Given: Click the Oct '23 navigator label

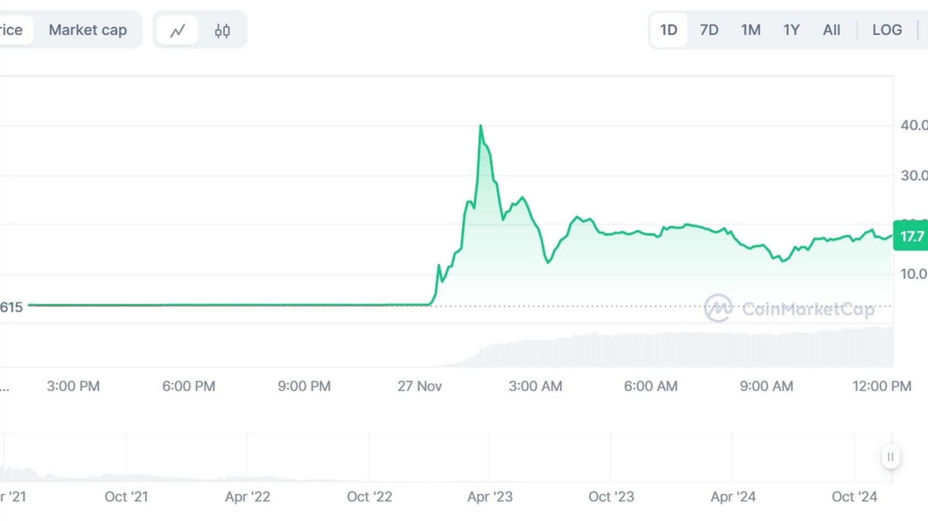Looking at the screenshot, I should pos(611,497).
